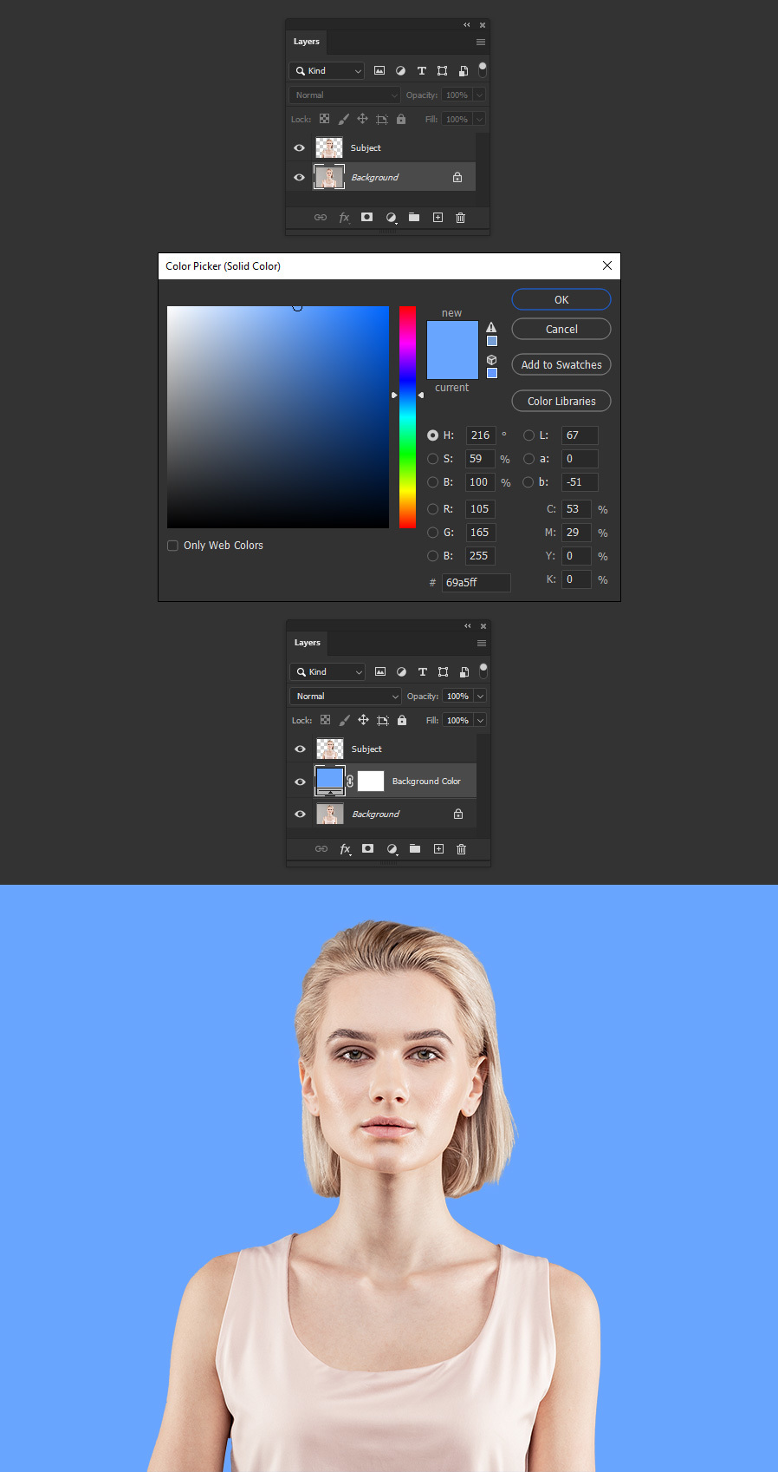Select the S saturation radio button

click(x=432, y=459)
